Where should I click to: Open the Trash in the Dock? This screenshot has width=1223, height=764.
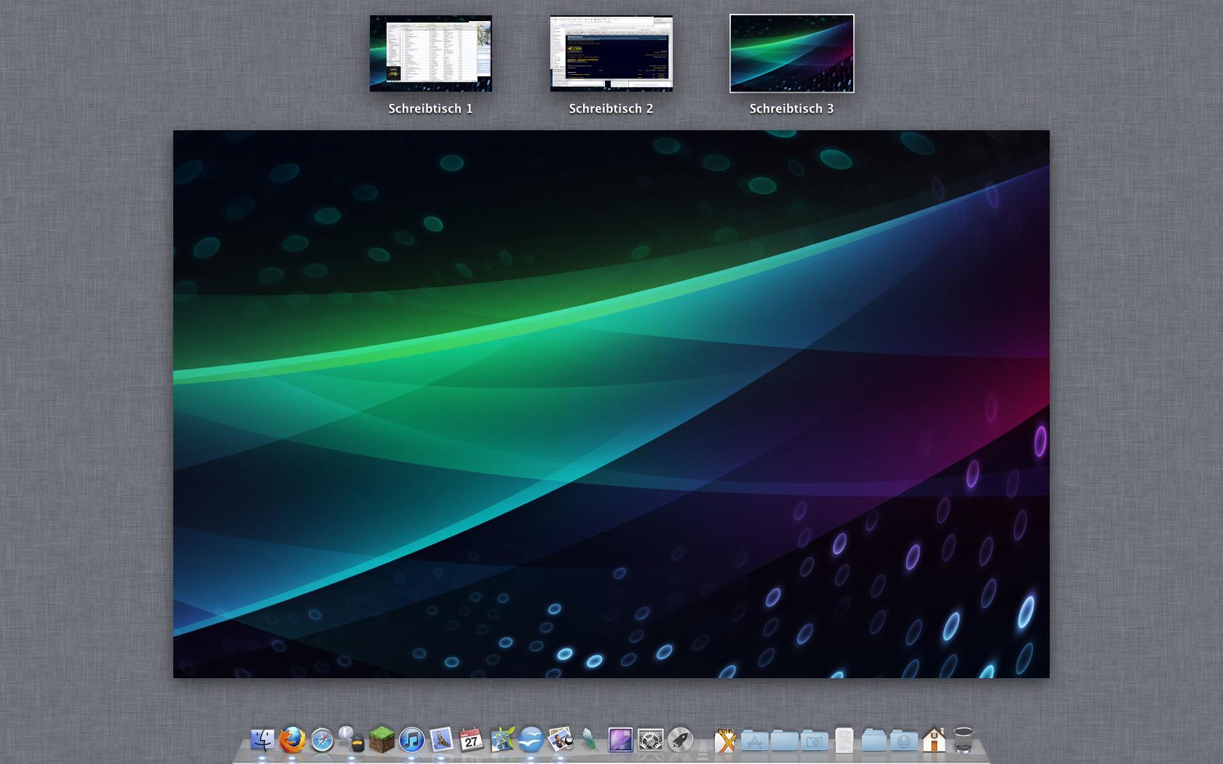pos(963,740)
